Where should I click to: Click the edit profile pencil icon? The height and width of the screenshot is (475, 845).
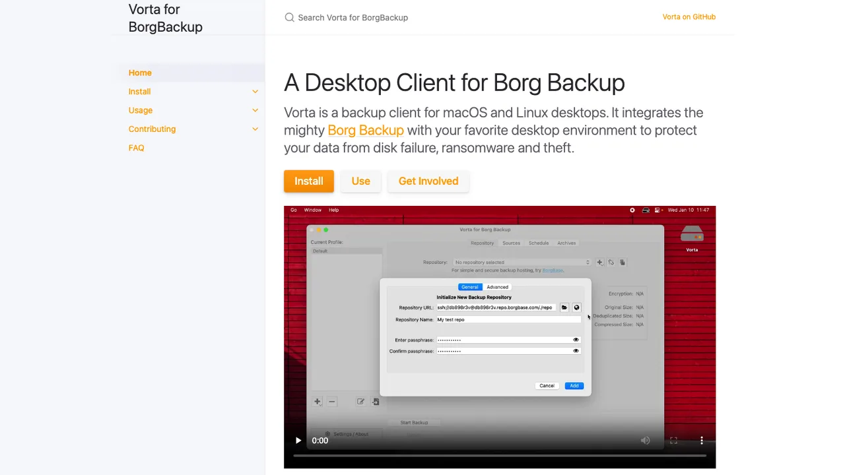(360, 401)
